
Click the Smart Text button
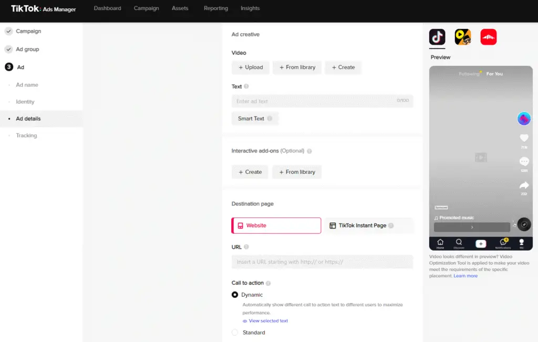point(255,119)
